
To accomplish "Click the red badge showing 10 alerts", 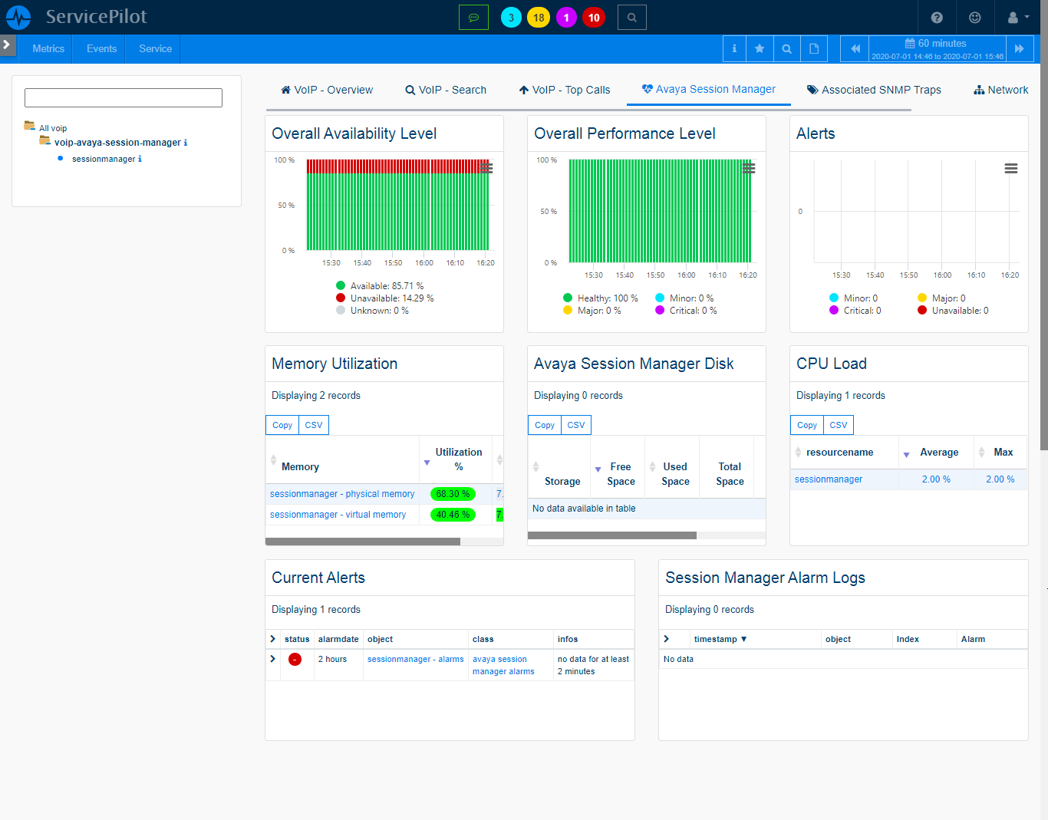I will [x=594, y=18].
